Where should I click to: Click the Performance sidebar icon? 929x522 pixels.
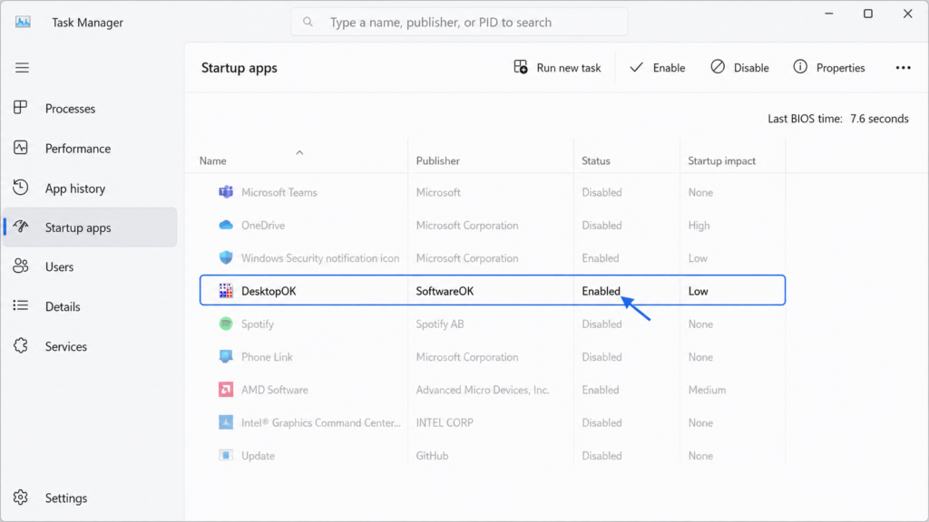point(21,148)
